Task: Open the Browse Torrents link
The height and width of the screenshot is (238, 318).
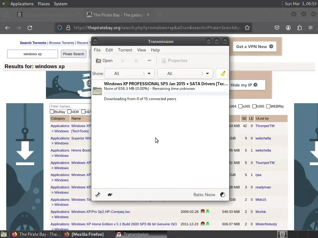Action: pos(62,43)
